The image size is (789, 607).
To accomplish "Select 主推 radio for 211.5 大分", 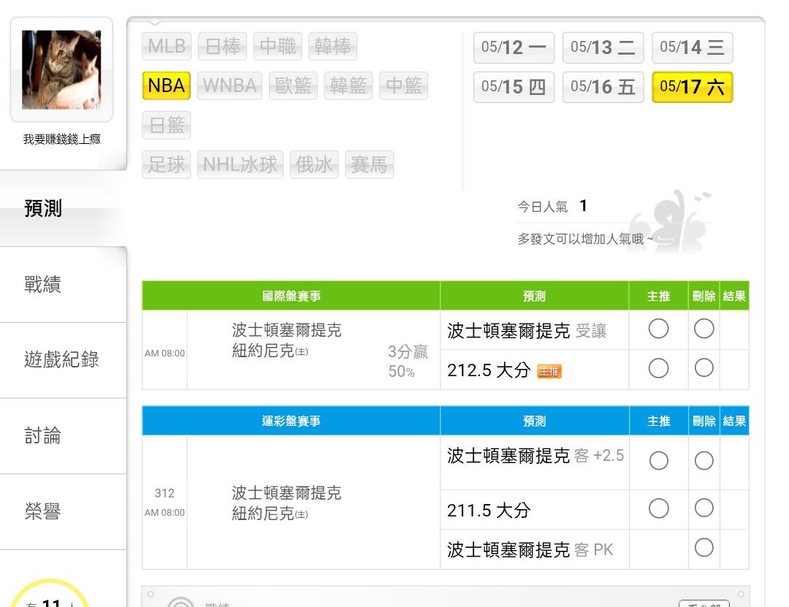I will [658, 508].
